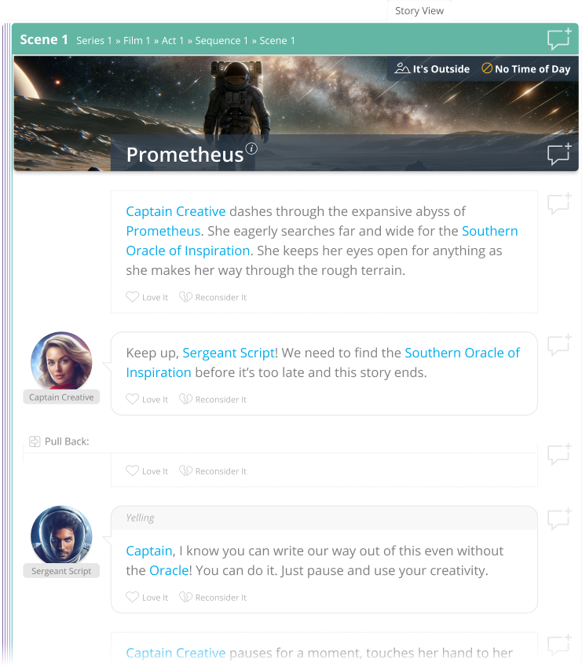Screen dimensions: 582x666
Task: Add comment on Prometheus location banner
Action: click(x=558, y=154)
